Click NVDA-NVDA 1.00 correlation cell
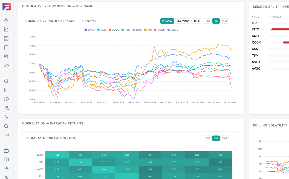The image size is (289, 179). (x=57, y=155)
